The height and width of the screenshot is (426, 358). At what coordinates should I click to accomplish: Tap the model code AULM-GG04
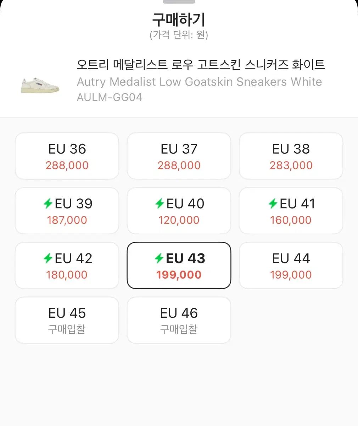[x=110, y=97]
